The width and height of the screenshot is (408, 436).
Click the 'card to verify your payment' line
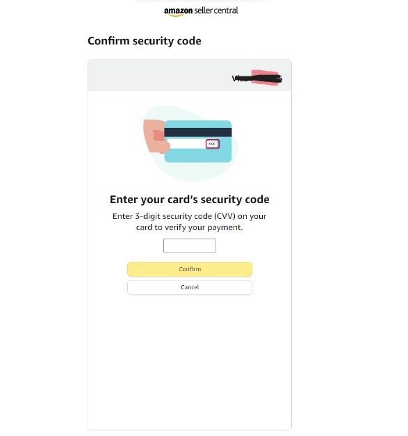pyautogui.click(x=190, y=227)
